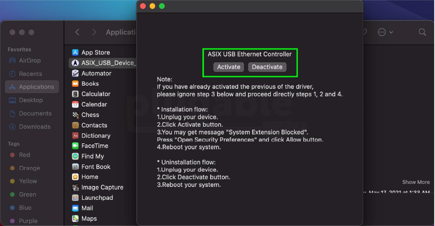
Task: Select the Calendar app icon
Action: tap(75, 104)
